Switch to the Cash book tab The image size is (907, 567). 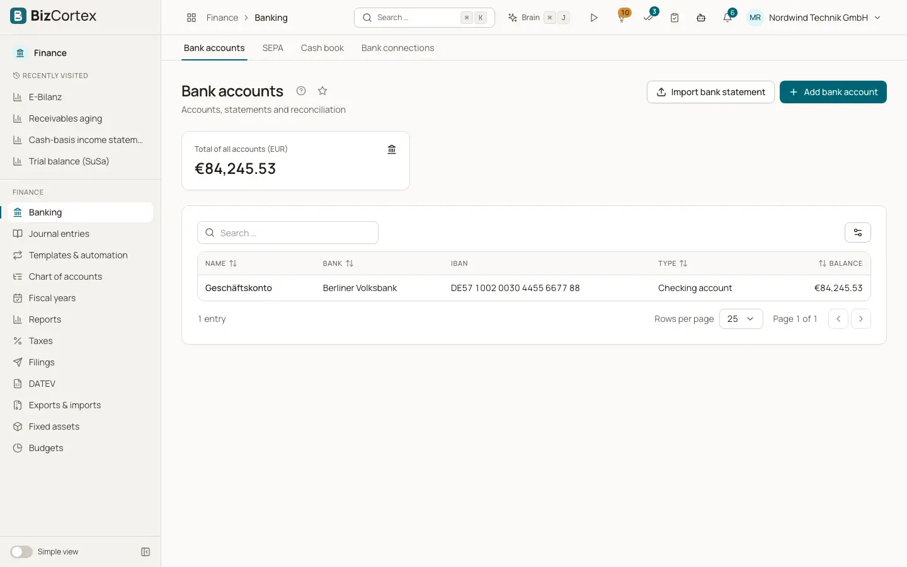click(322, 48)
